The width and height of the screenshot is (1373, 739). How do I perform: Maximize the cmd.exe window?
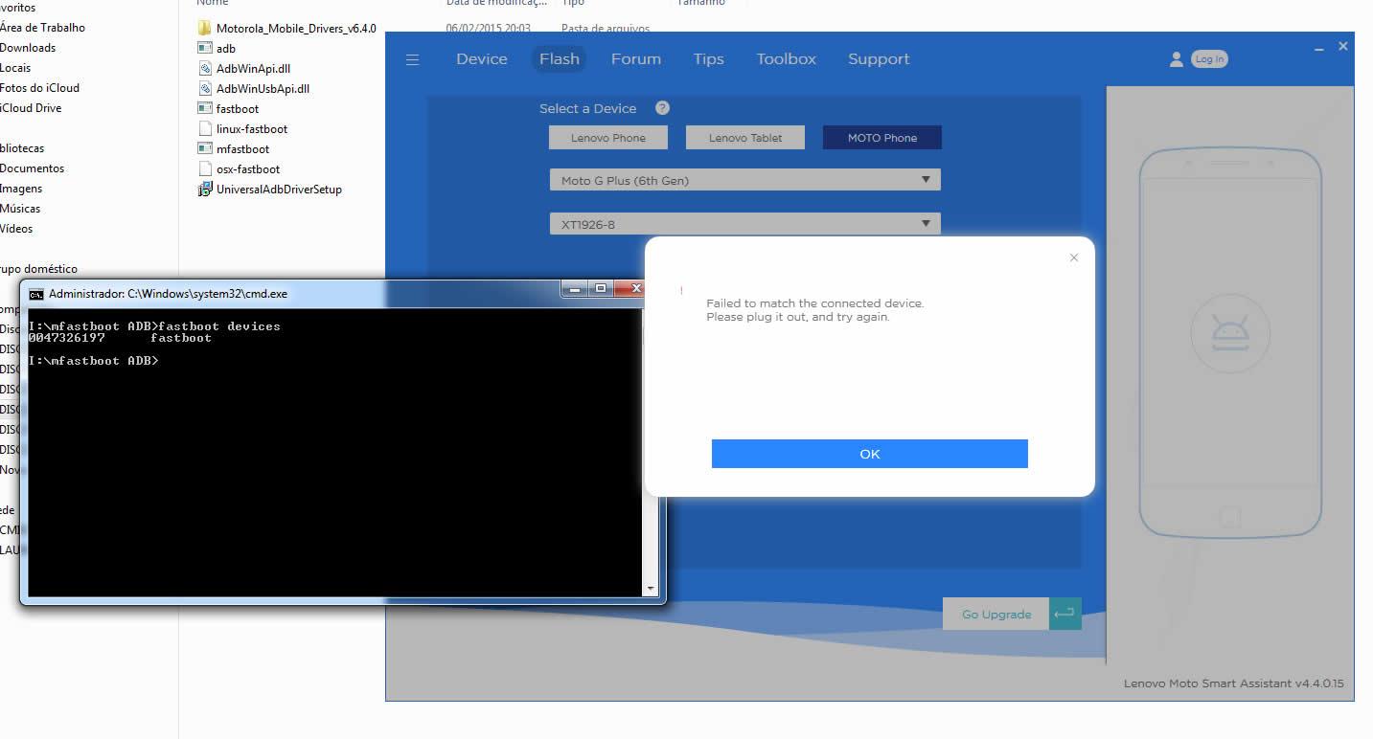click(x=601, y=288)
